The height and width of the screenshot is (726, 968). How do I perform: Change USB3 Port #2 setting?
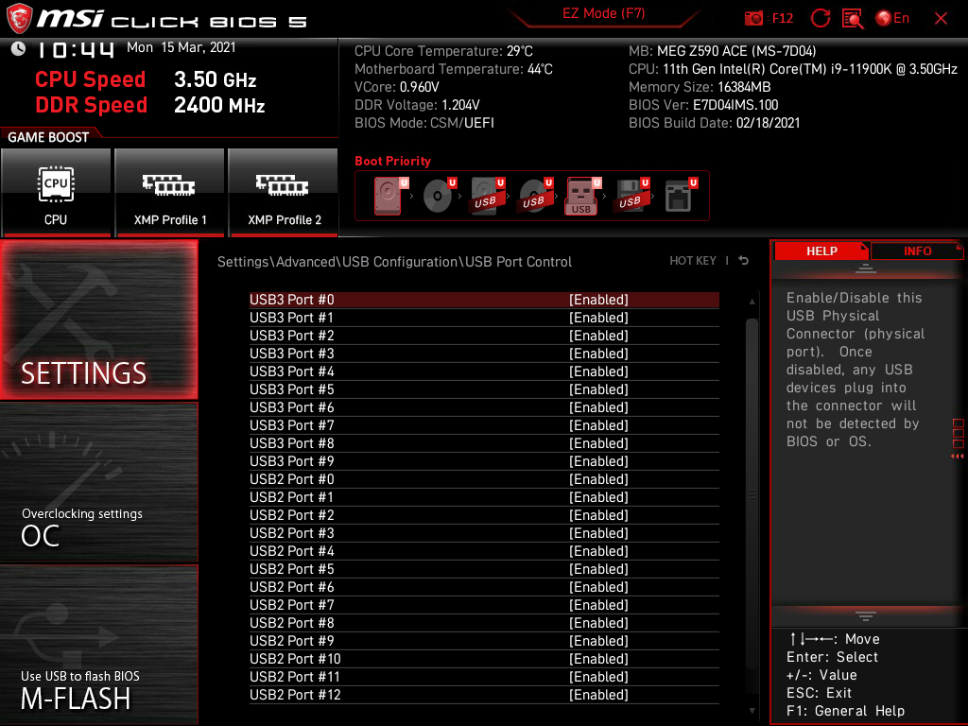tap(484, 336)
